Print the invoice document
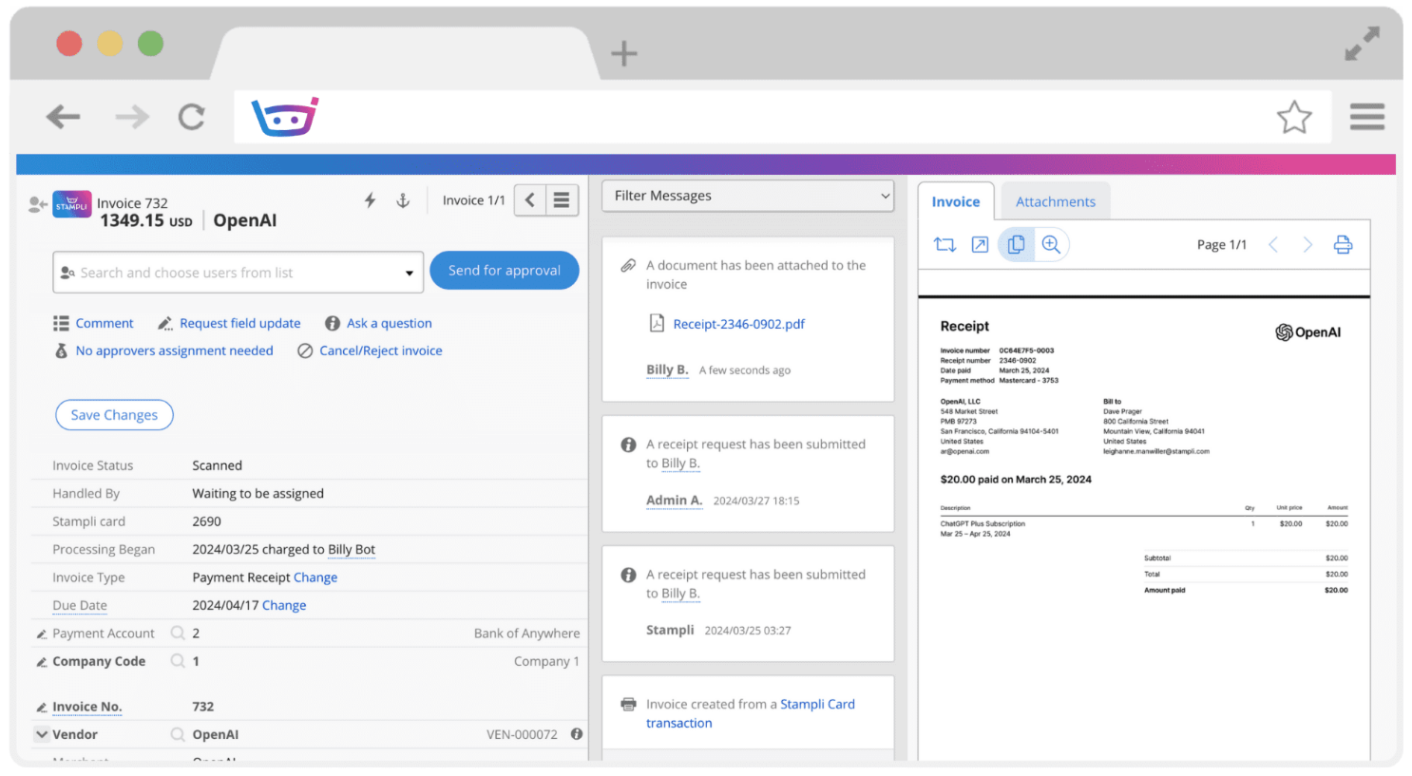Image resolution: width=1412 pixels, height=776 pixels. click(1343, 245)
